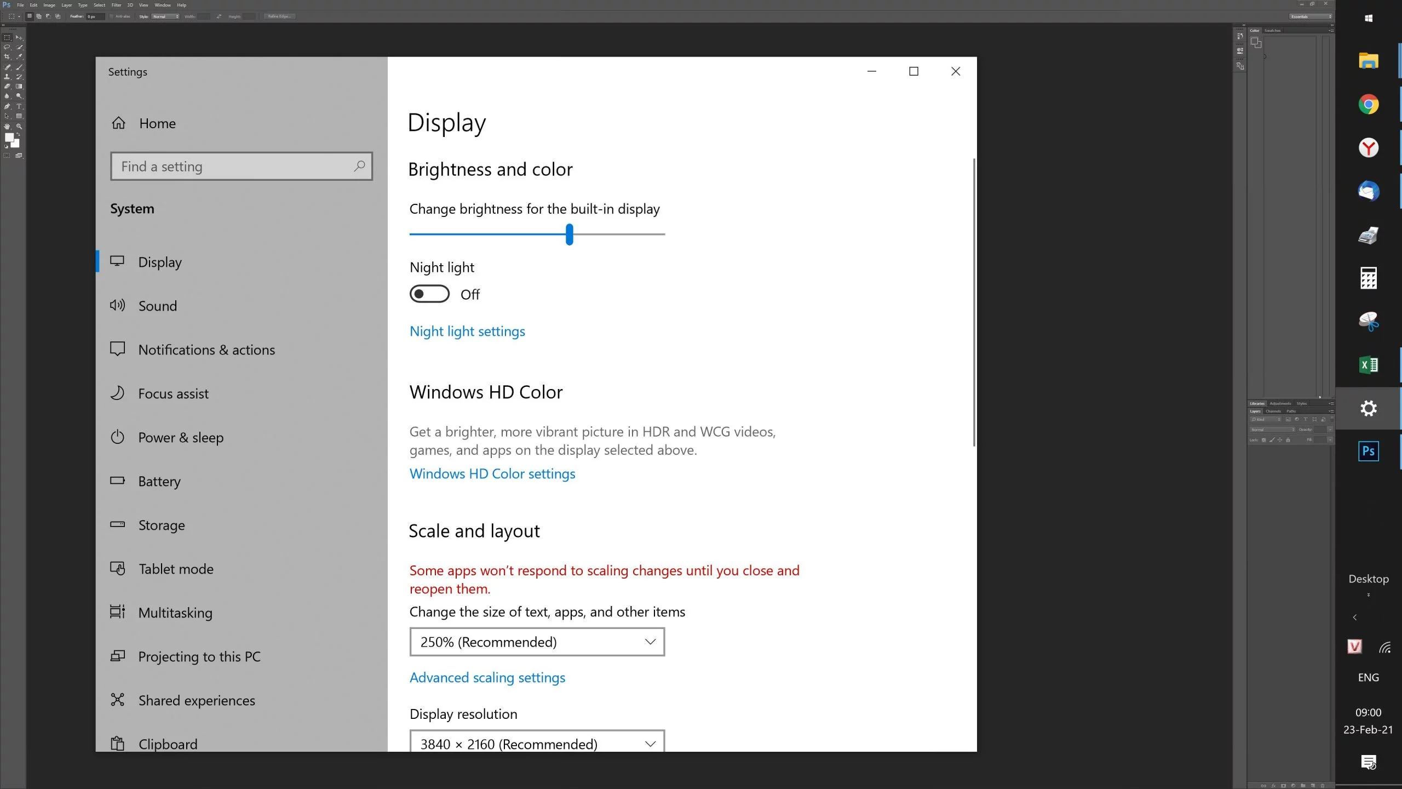Open the Snipping Tool from the taskbar
Screen dimensions: 1402x789
1368,321
